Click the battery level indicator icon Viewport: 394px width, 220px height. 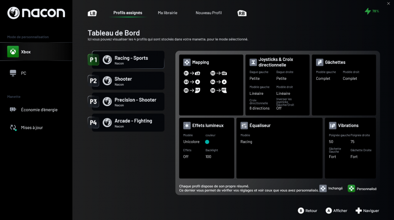368,11
